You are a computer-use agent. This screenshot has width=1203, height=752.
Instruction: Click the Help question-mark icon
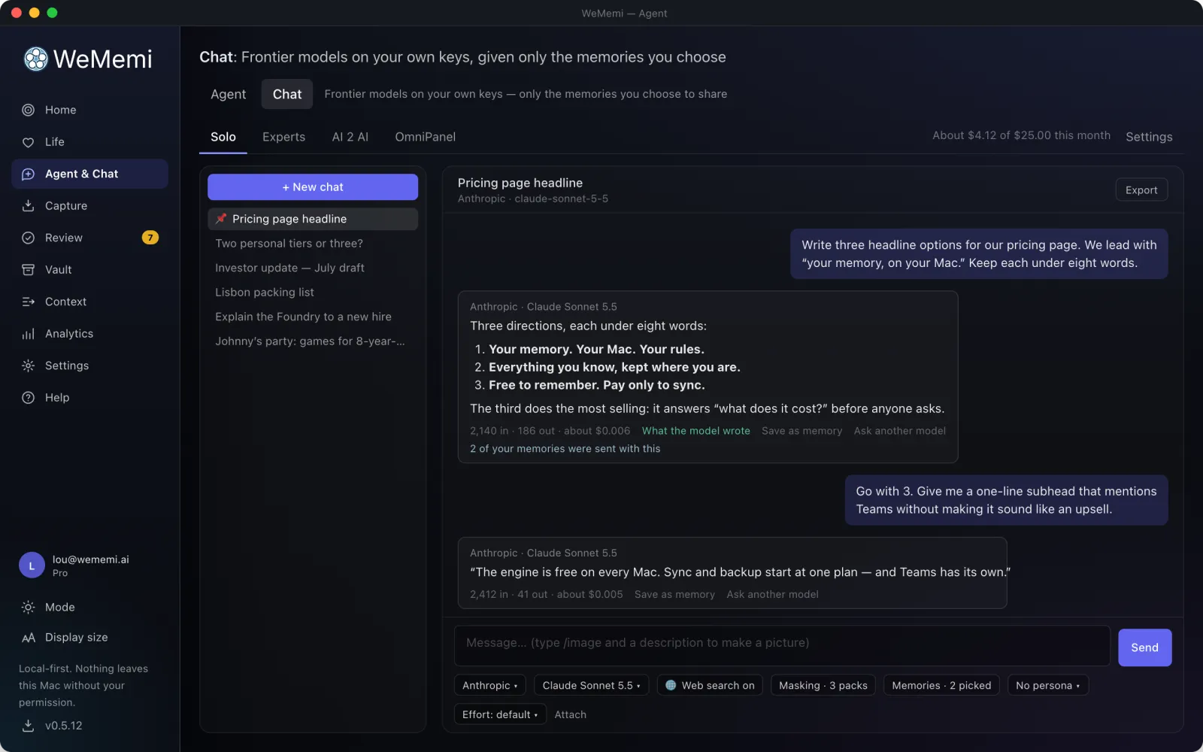click(x=29, y=398)
